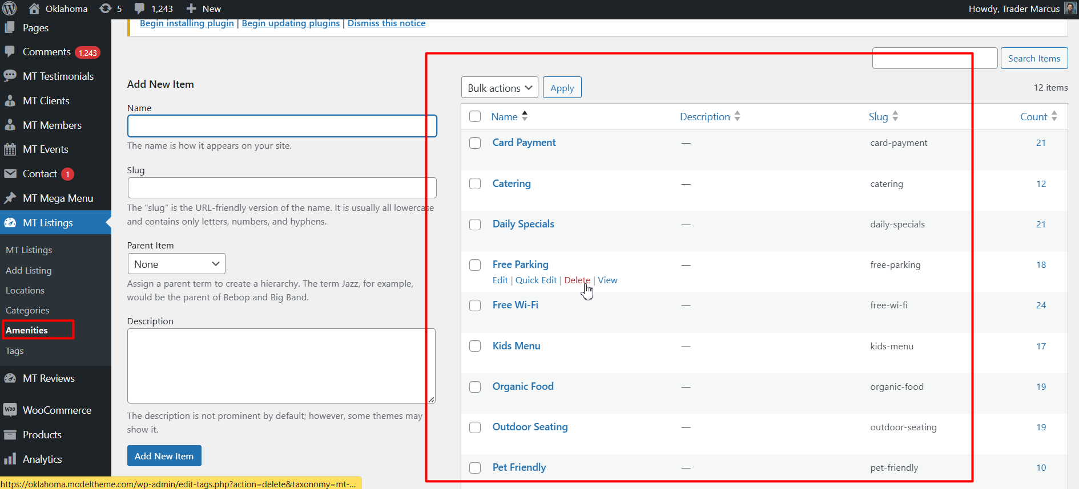Image resolution: width=1079 pixels, height=489 pixels.
Task: Click the Contact envelope icon
Action: pos(10,174)
